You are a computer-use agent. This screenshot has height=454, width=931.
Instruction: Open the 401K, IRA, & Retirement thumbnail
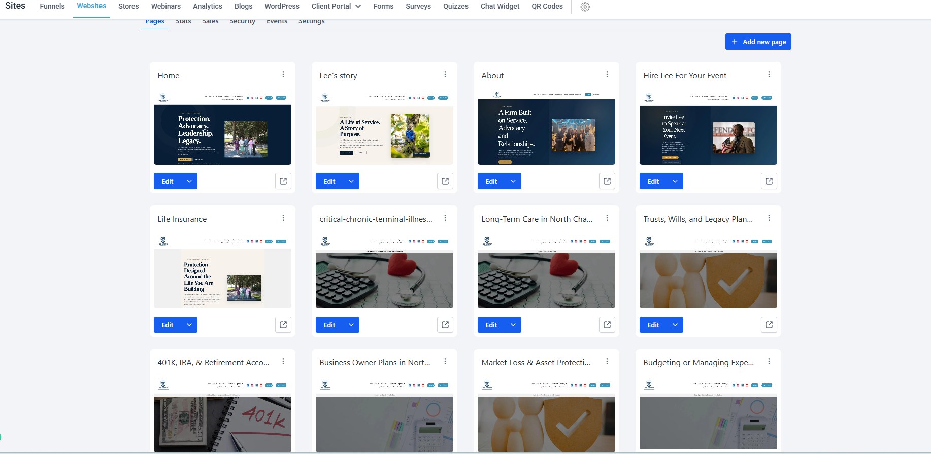[x=222, y=415]
